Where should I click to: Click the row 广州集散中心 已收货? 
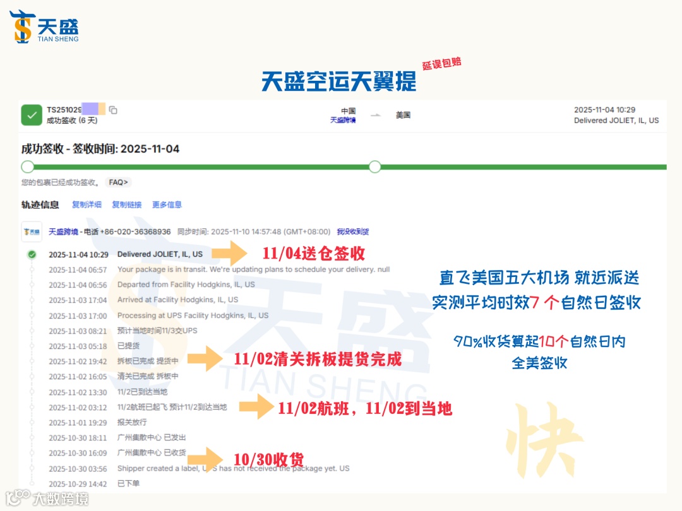117,453
